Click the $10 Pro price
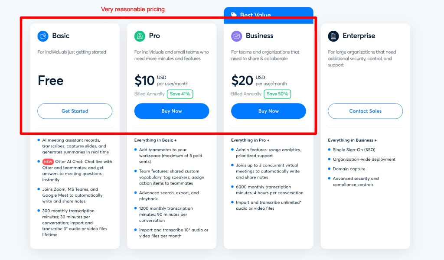The image size is (444, 260). coord(144,81)
